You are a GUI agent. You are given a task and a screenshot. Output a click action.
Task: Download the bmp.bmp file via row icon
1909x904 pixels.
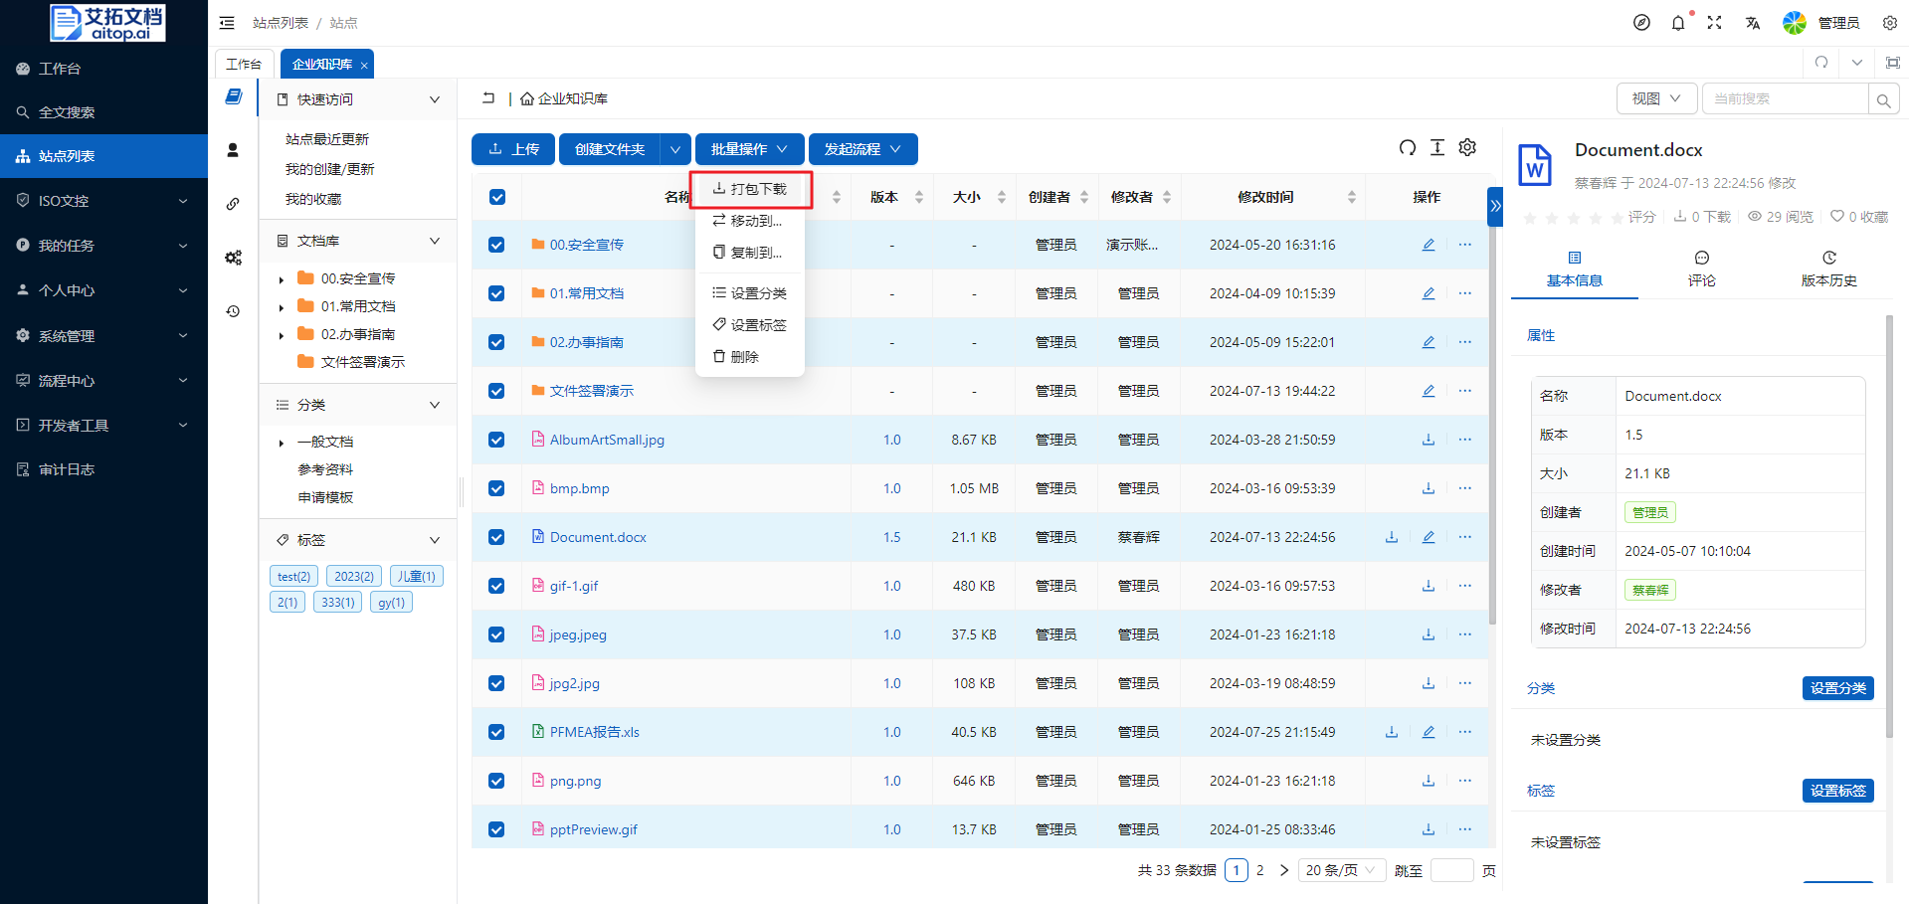1428,488
